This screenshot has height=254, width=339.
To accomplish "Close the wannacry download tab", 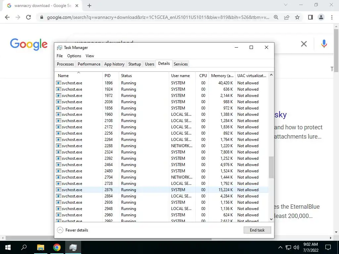I will point(77,6).
